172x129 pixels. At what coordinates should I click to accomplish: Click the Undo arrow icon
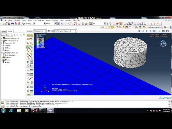click(130, 27)
